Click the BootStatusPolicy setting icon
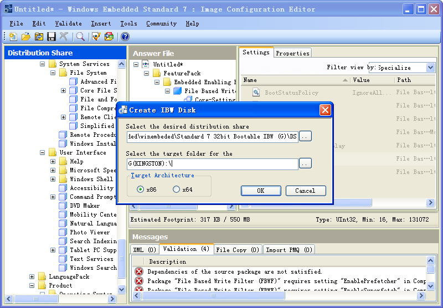Image resolution: width=443 pixels, height=308 pixels. click(256, 93)
